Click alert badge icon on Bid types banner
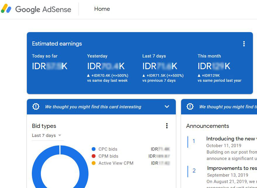 (36, 107)
